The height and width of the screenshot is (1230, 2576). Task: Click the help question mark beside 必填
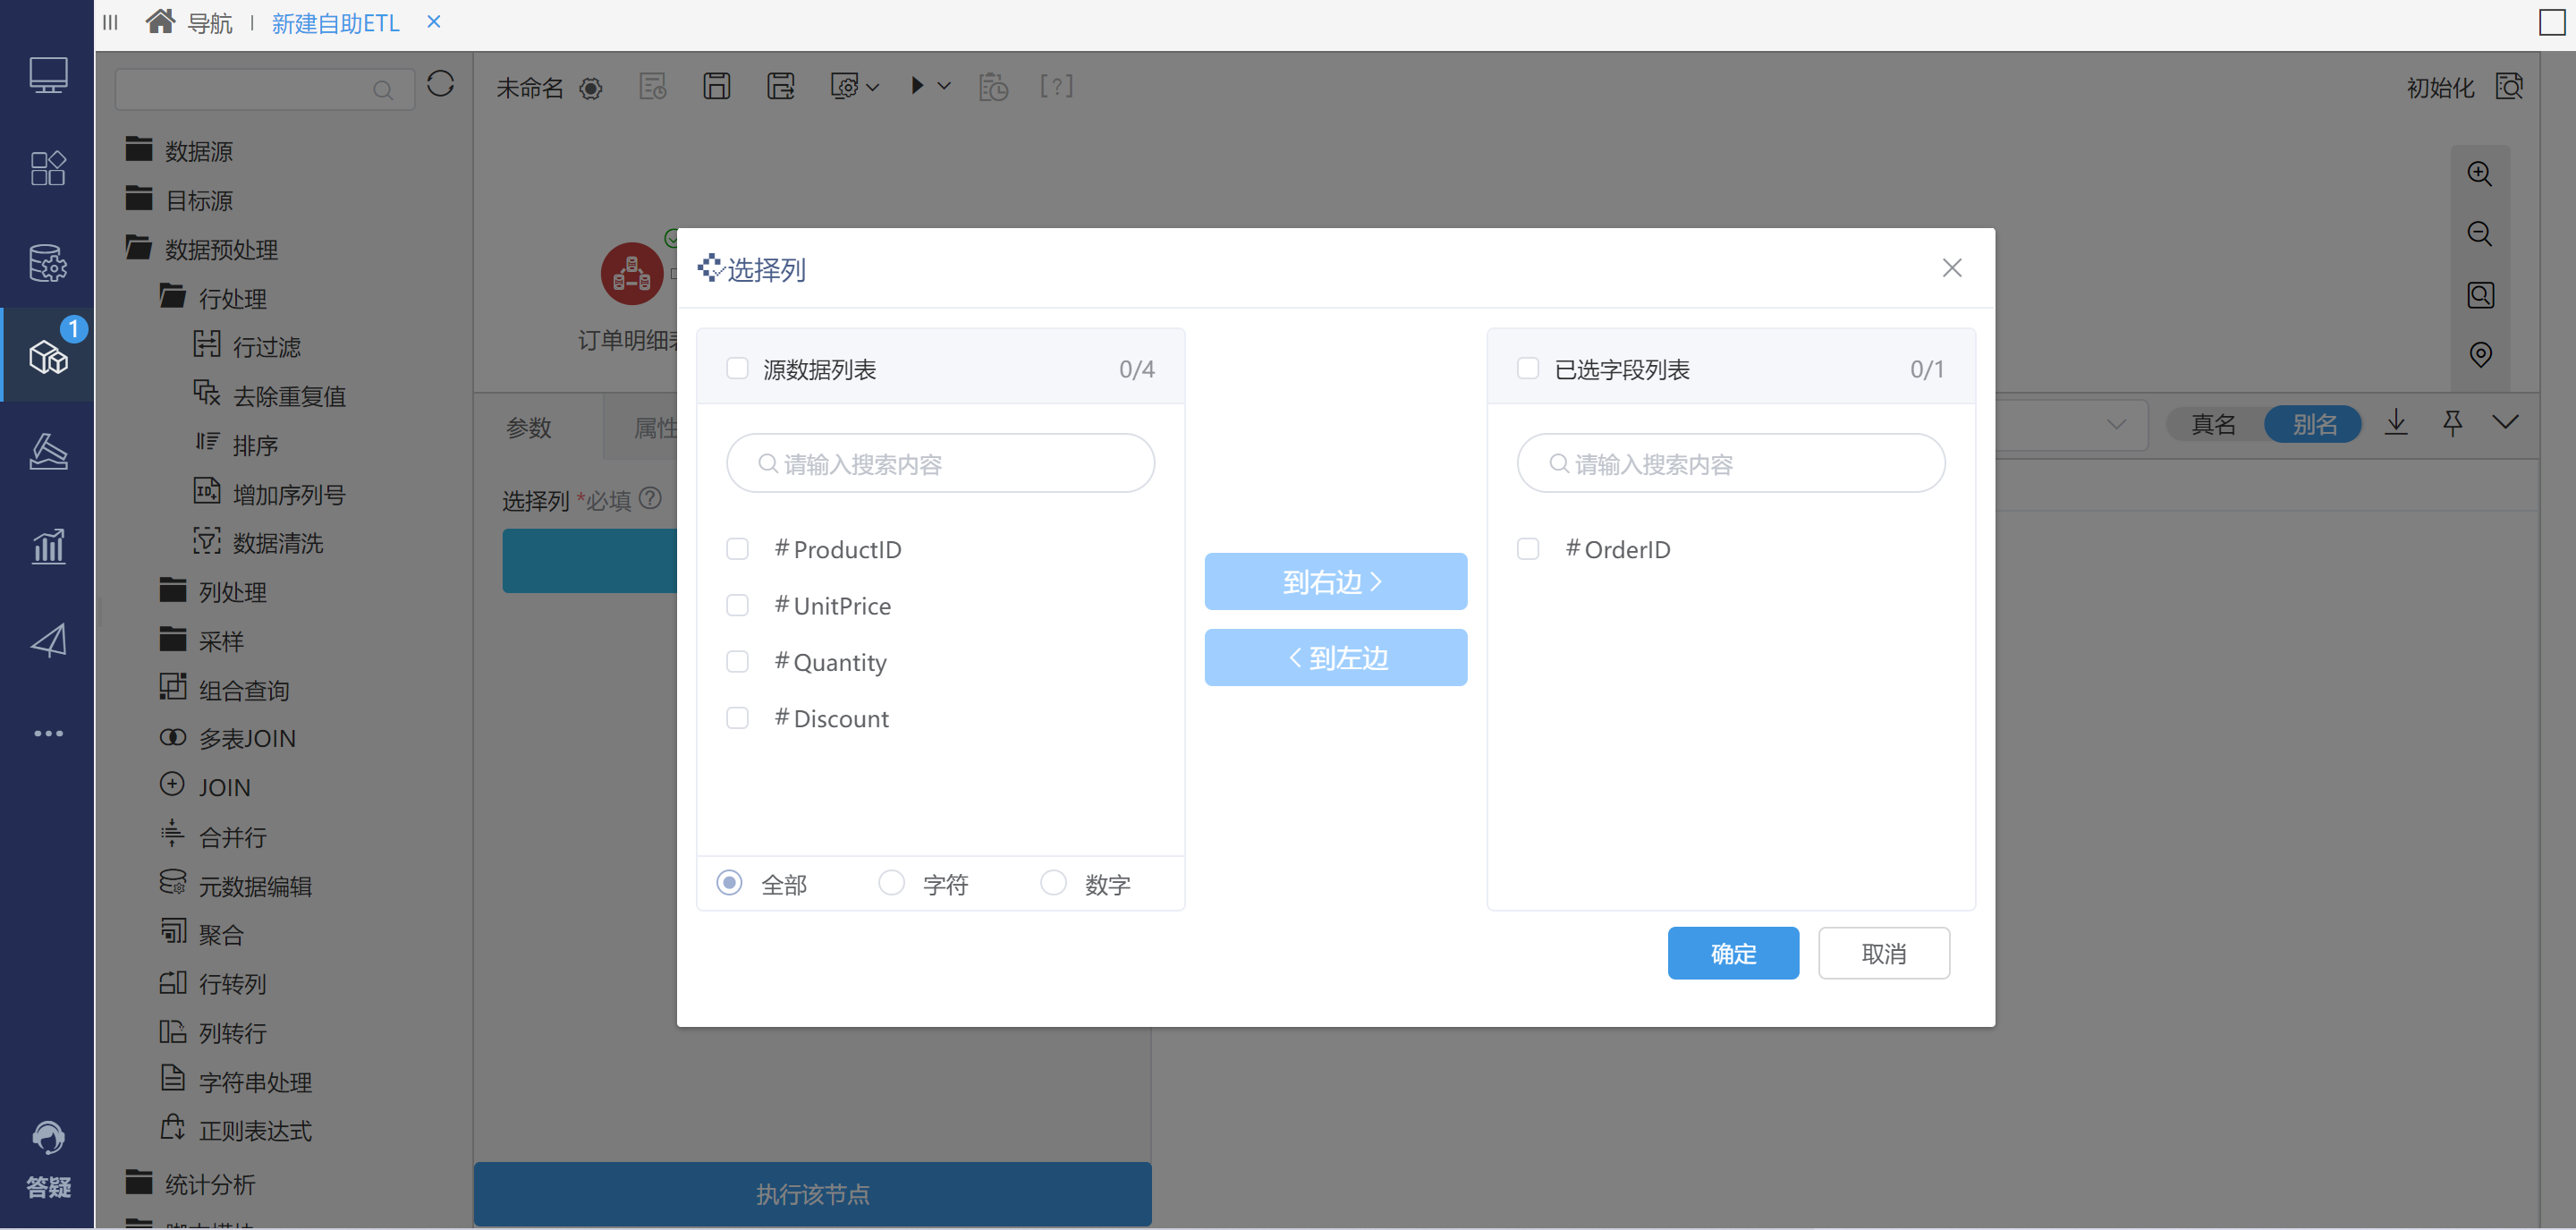click(x=650, y=498)
